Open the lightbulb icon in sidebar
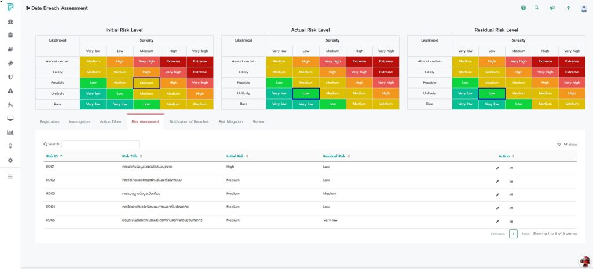This screenshot has height=269, width=593. (x=10, y=146)
